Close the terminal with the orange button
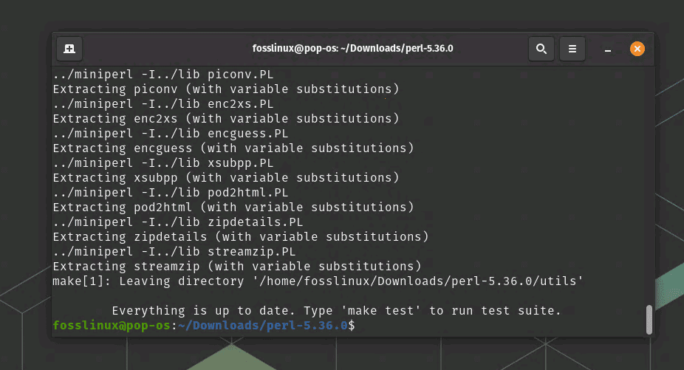Screen dimensions: 684x370 coord(637,49)
